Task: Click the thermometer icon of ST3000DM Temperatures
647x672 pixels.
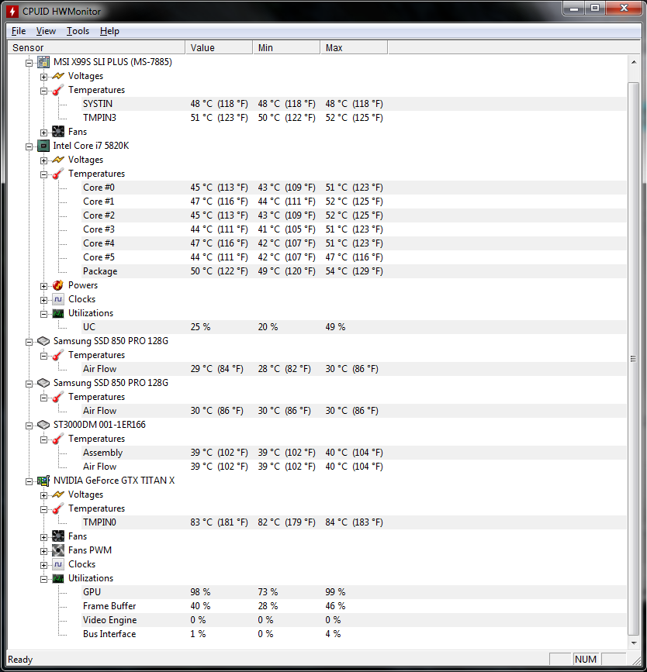Action: point(58,439)
